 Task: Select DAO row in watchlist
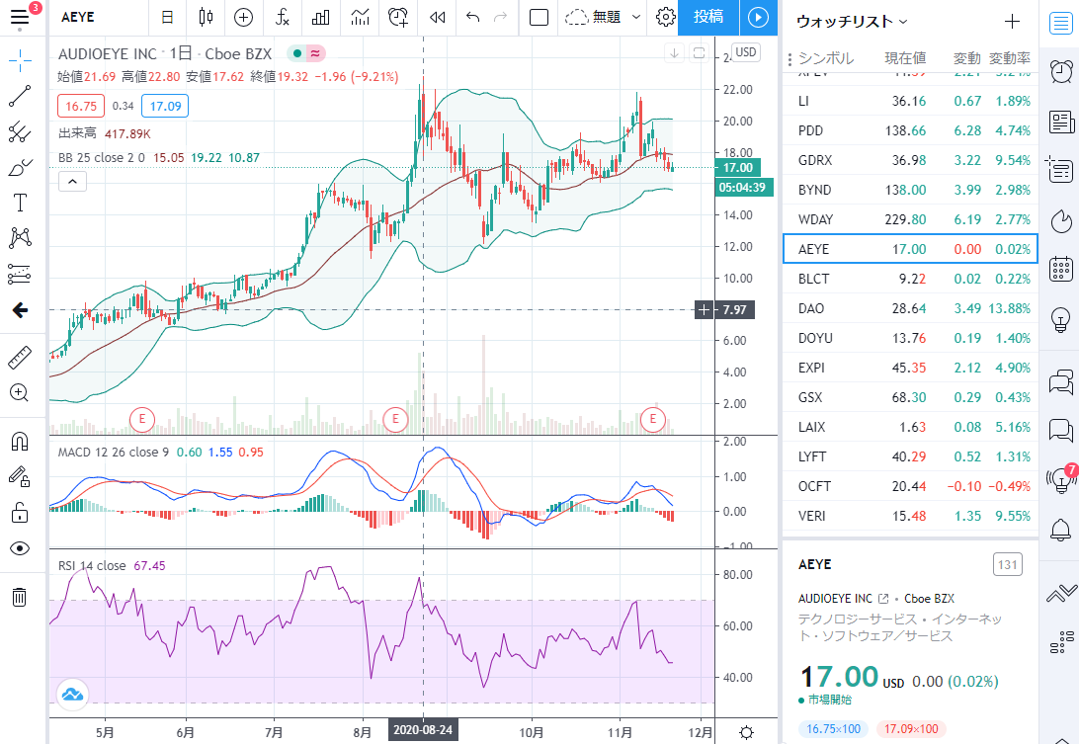910,308
